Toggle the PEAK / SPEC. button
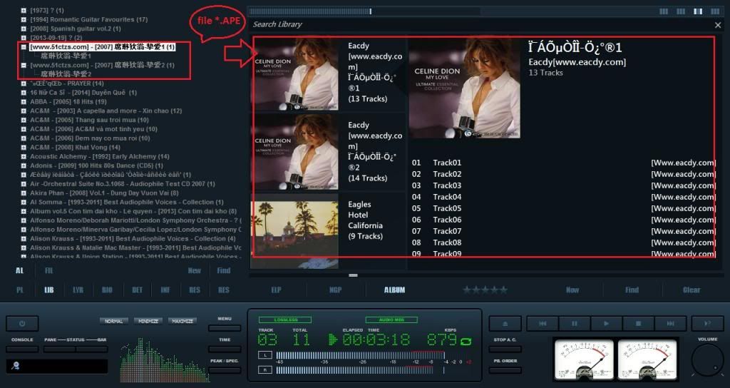730x388 pixels. tap(225, 370)
